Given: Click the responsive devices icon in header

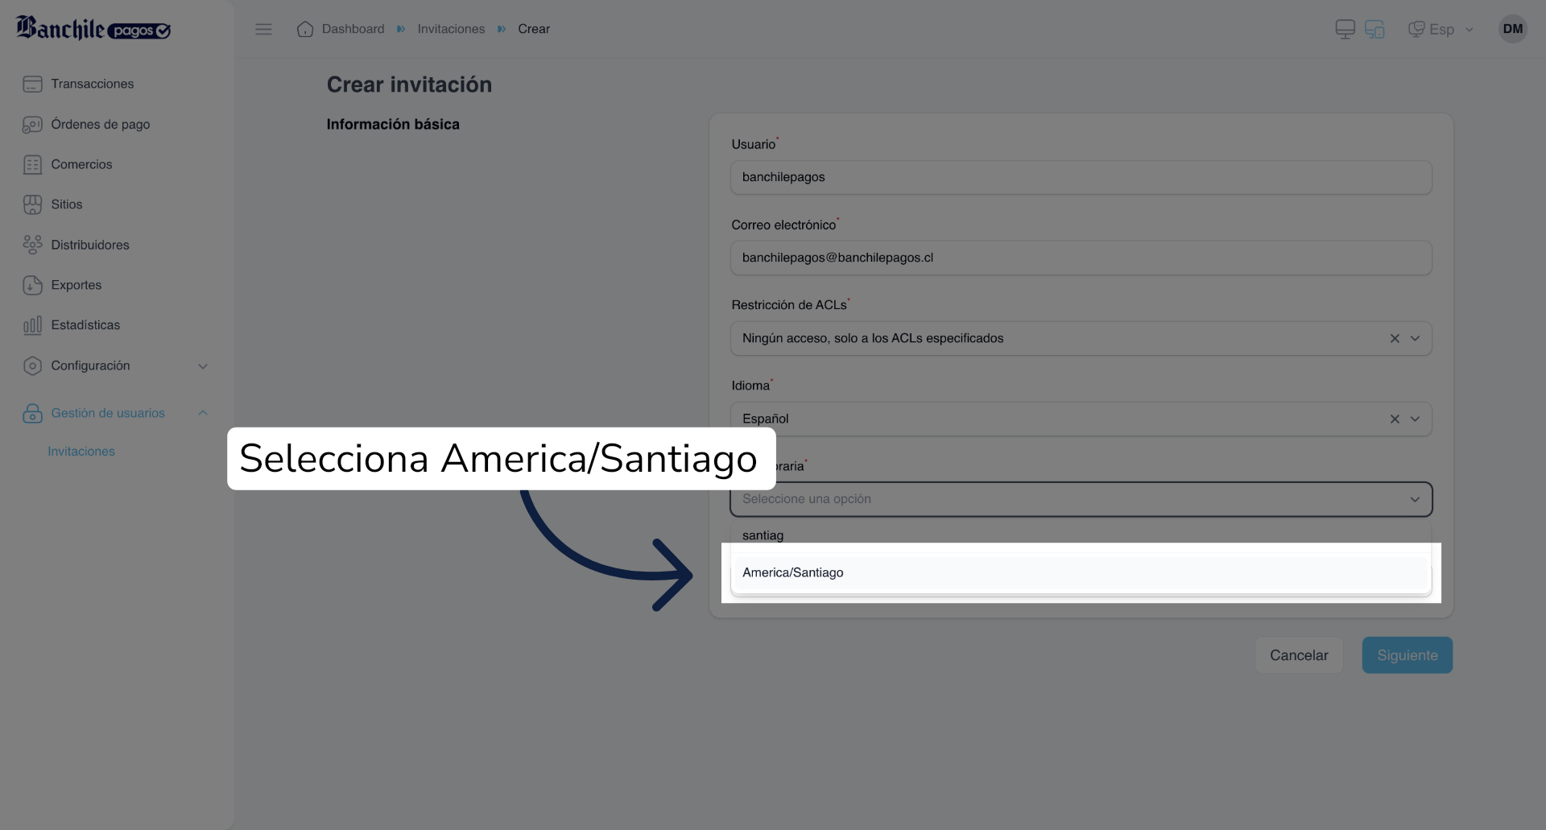Looking at the screenshot, I should [x=1374, y=30].
